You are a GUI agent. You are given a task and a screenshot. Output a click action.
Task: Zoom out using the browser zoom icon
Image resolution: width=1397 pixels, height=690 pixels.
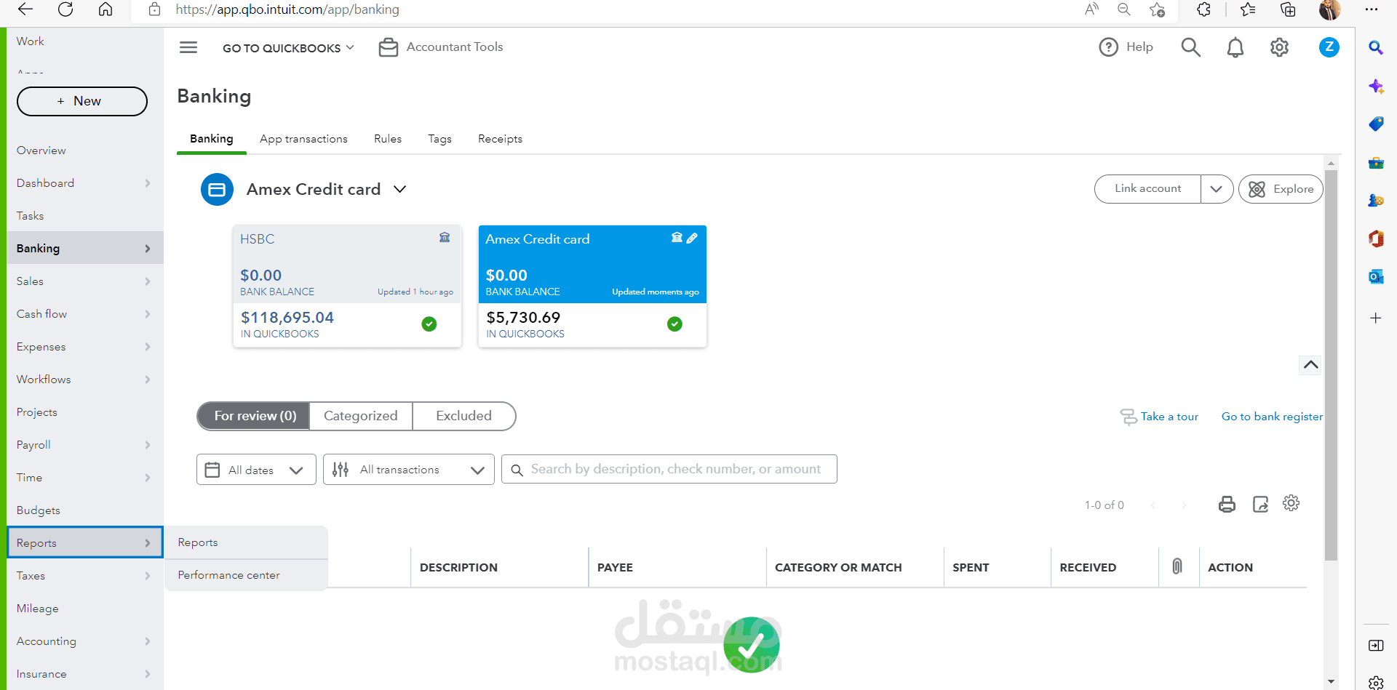(x=1123, y=9)
